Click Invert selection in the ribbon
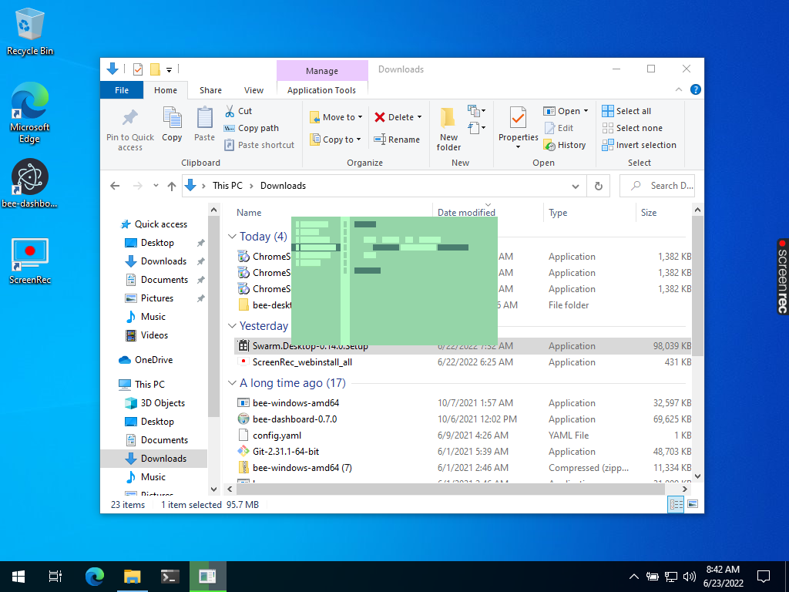 640,145
